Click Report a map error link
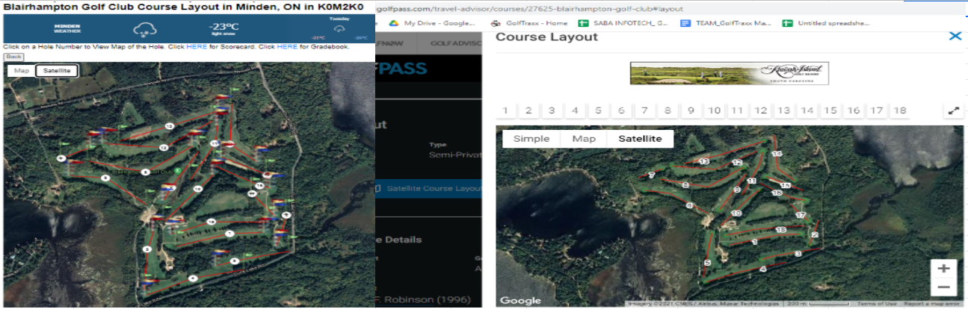This screenshot has width=968, height=309. [933, 303]
